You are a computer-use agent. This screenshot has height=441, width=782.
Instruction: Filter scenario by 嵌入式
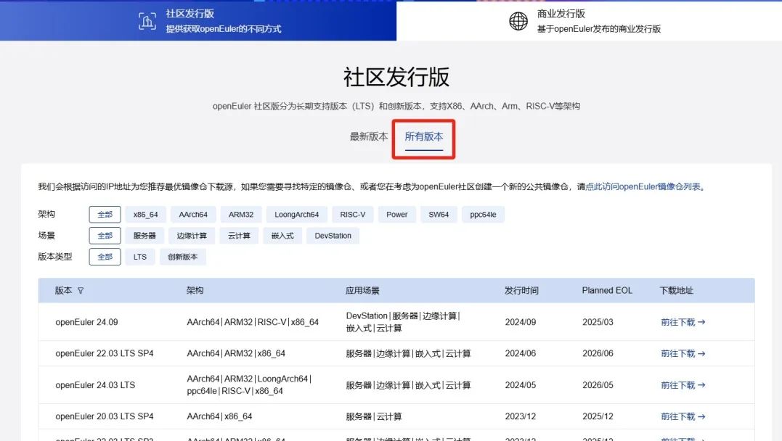pyautogui.click(x=282, y=236)
